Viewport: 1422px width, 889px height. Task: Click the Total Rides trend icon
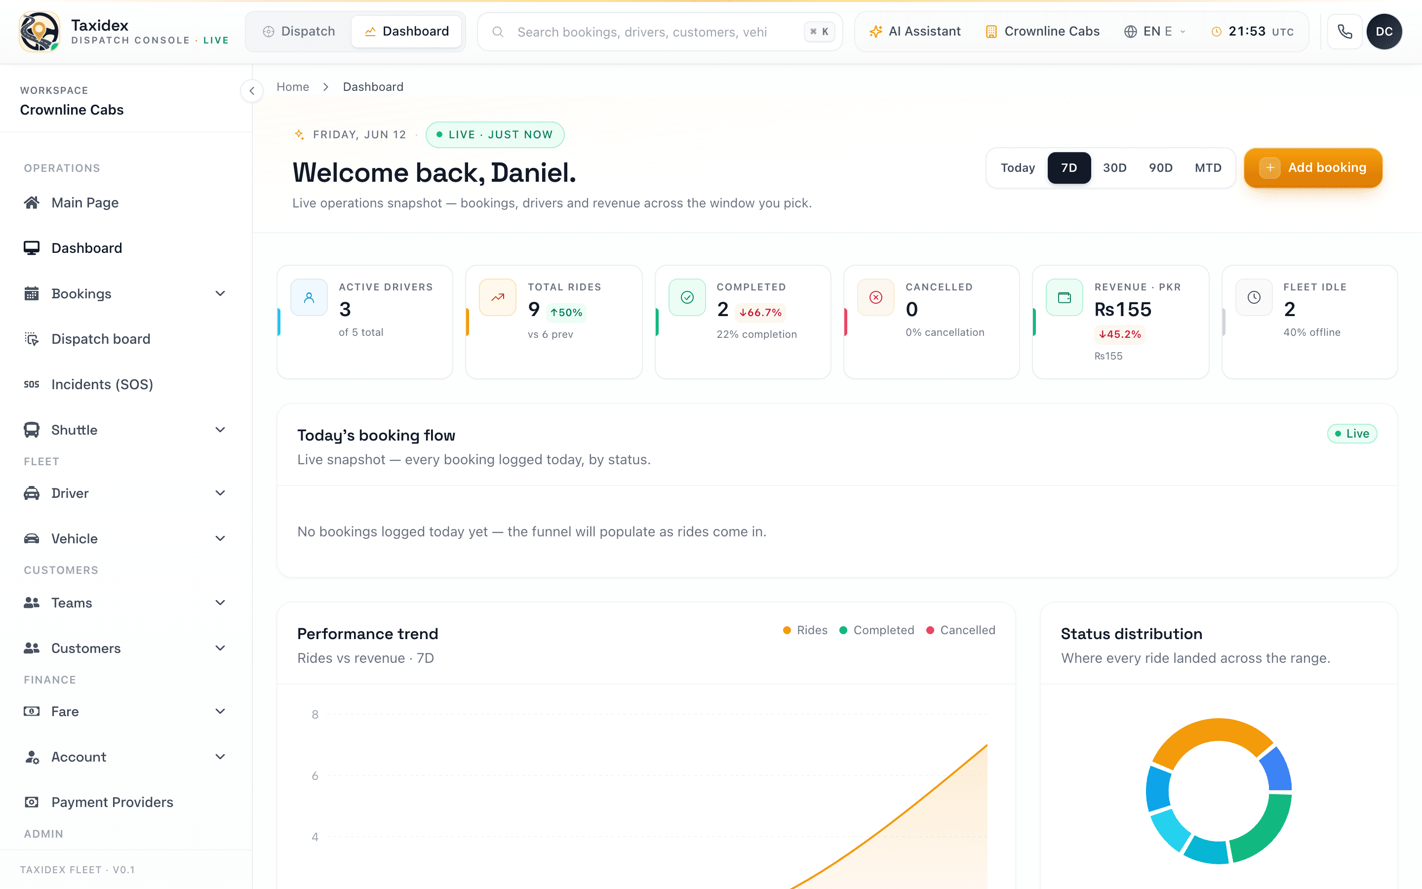[498, 297]
